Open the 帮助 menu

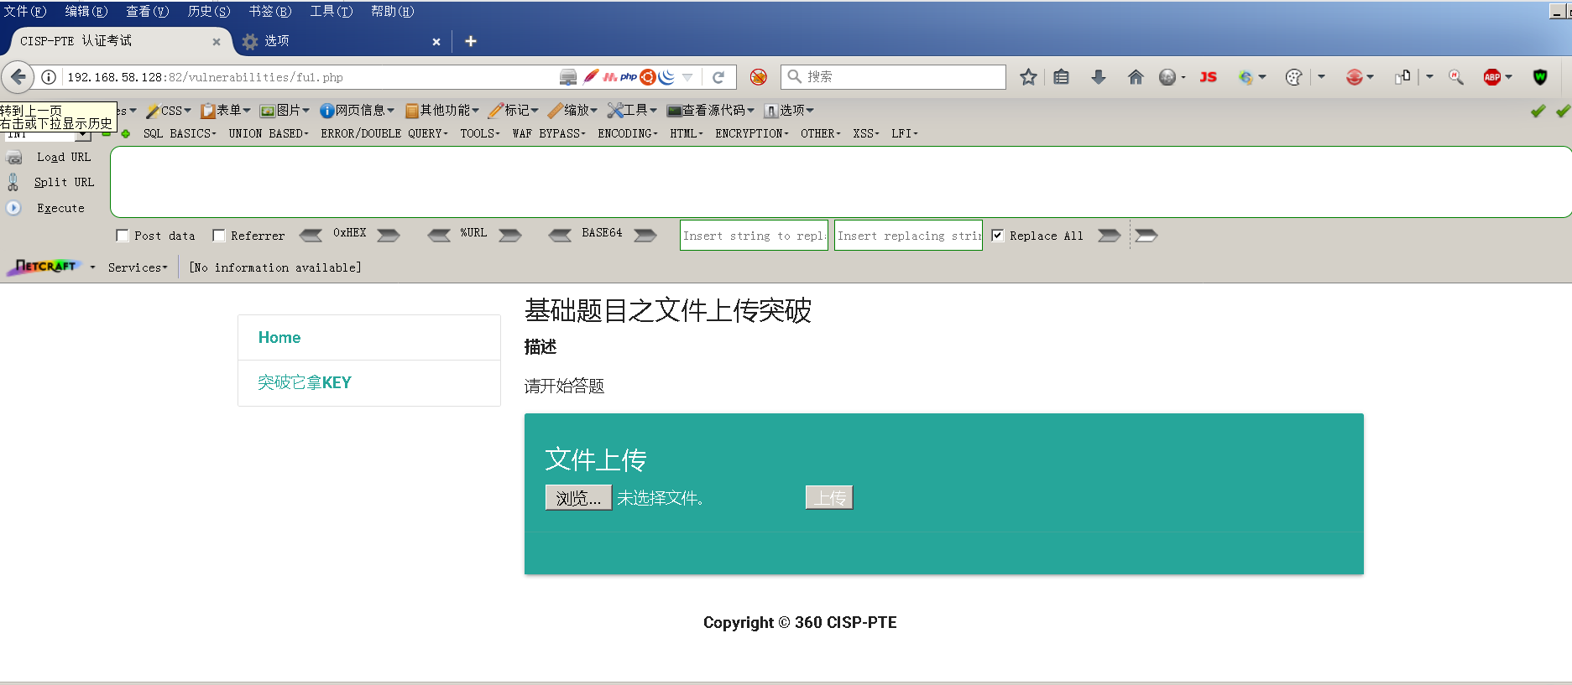393,12
